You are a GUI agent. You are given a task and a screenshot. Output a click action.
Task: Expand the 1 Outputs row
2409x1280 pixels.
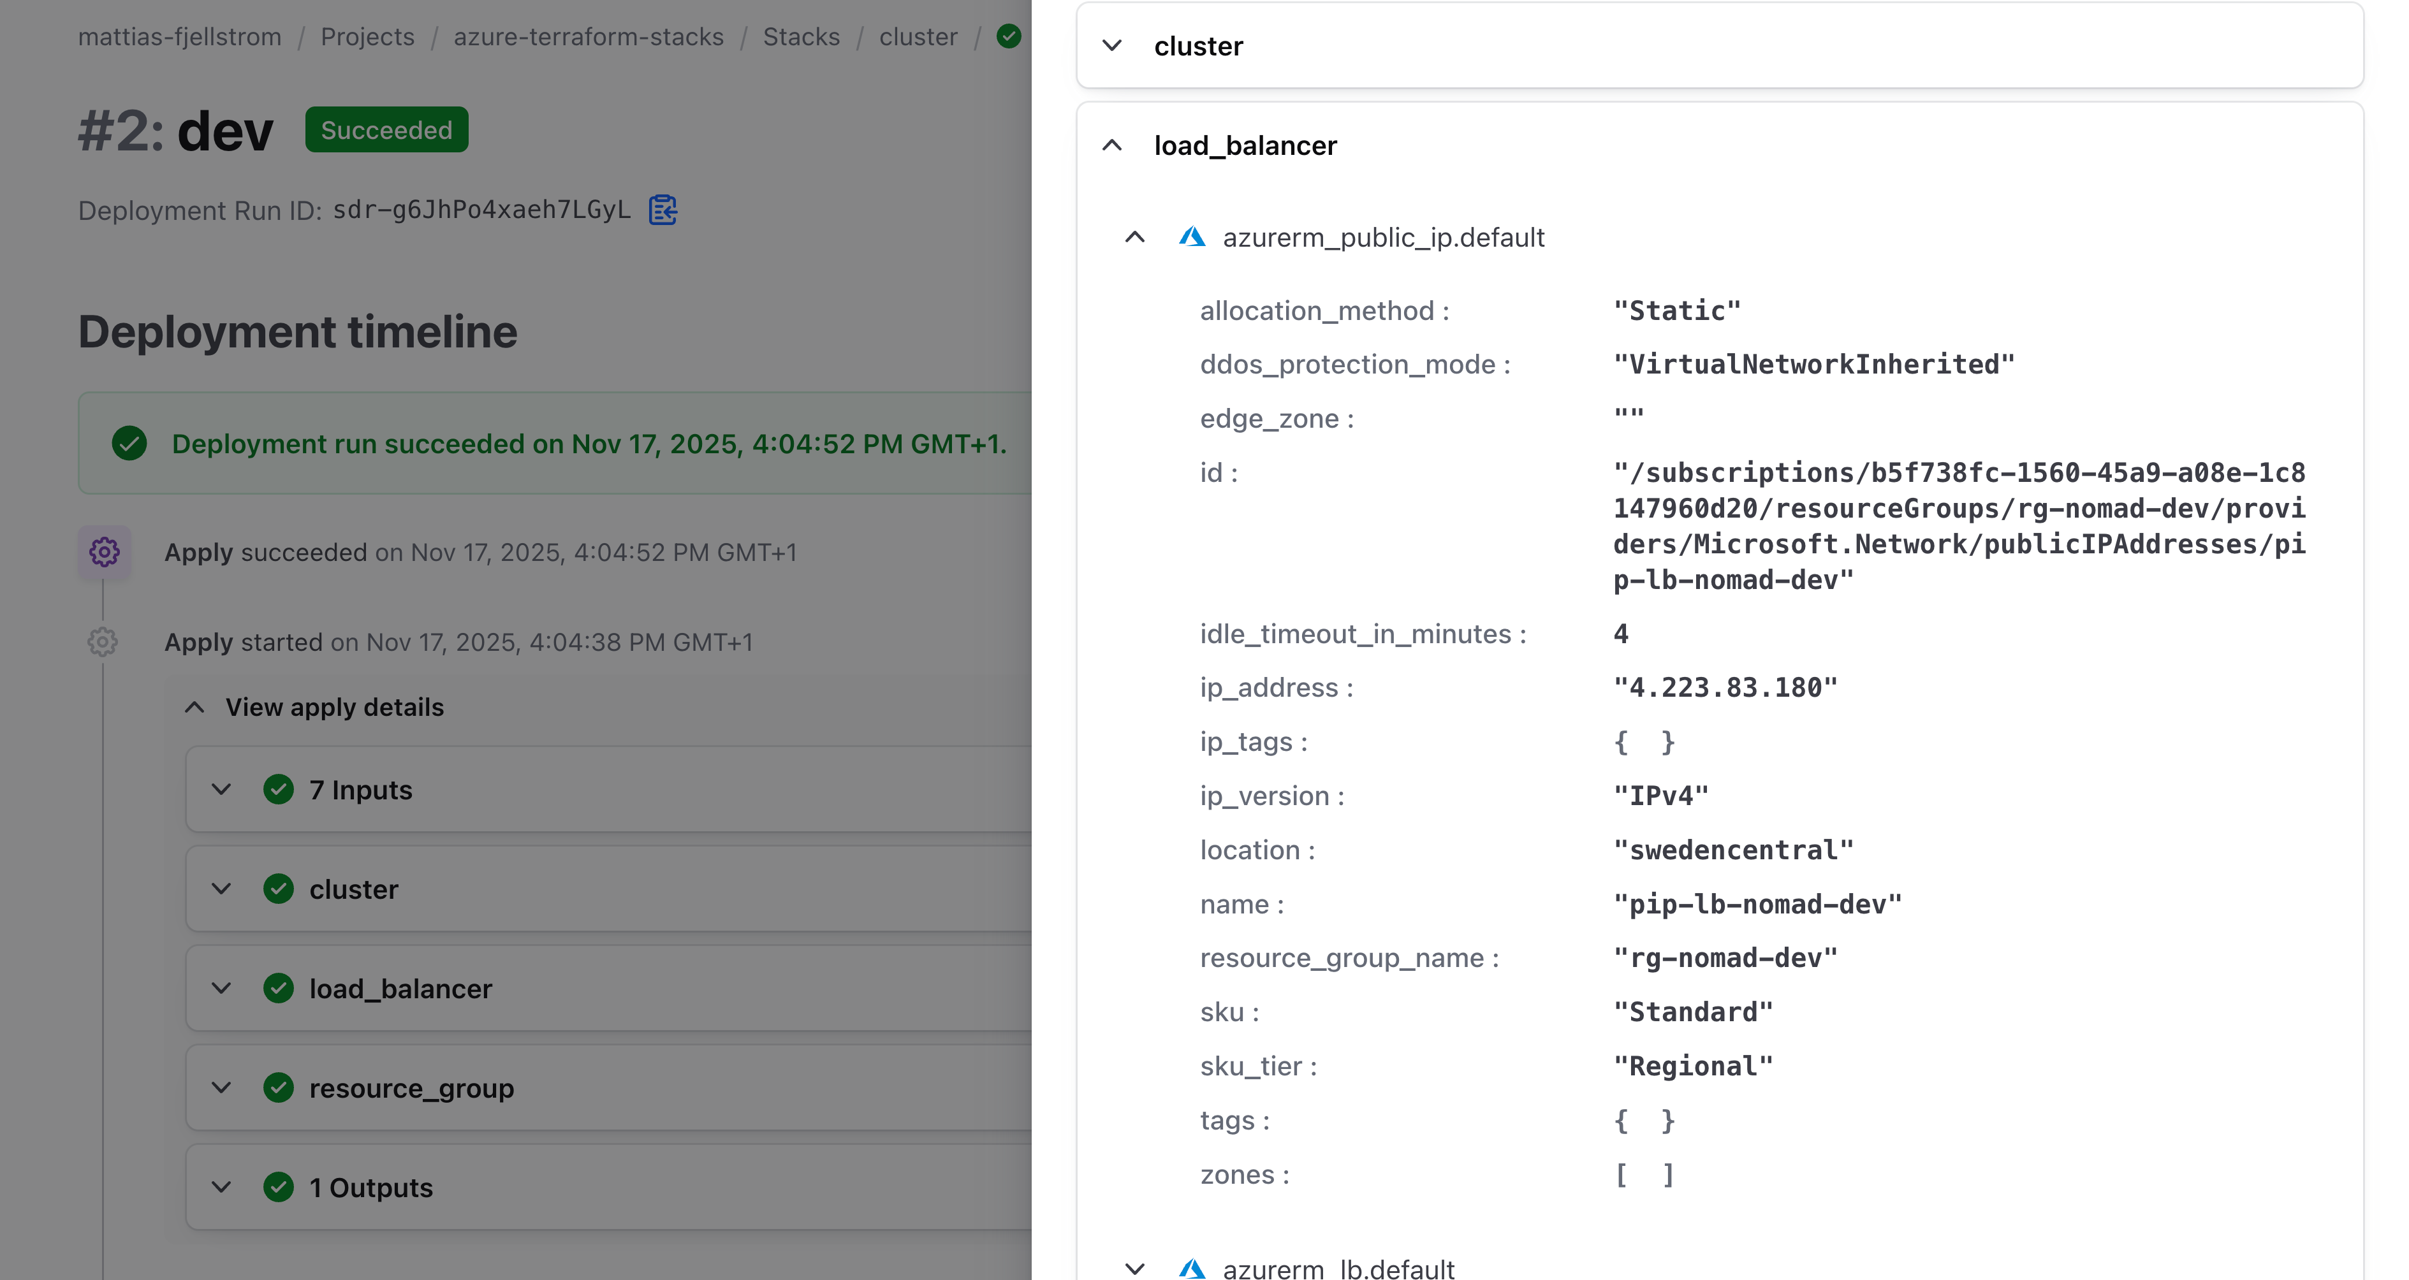pos(222,1188)
